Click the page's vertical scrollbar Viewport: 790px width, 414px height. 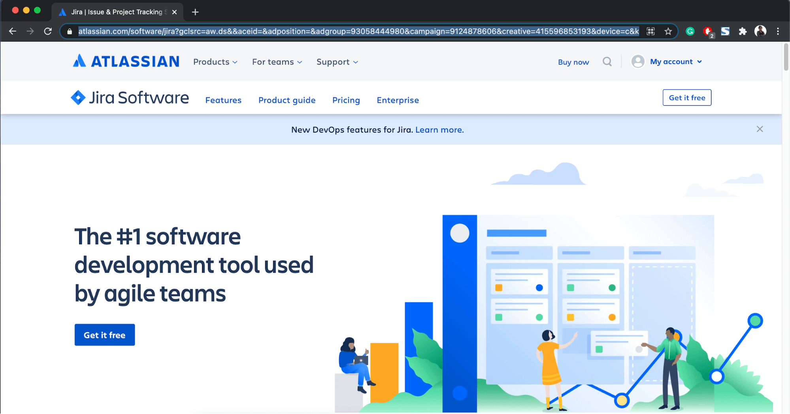786,58
